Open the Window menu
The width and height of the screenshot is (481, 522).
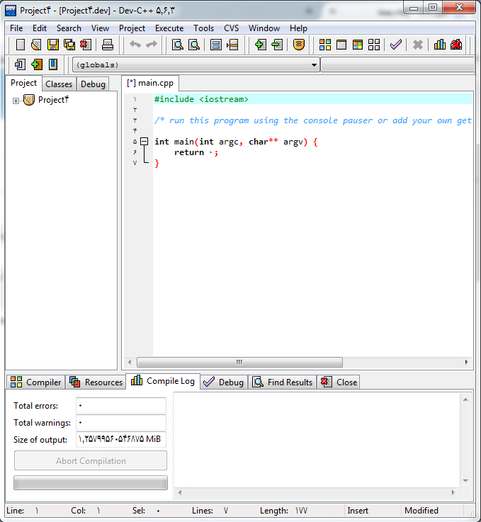264,28
